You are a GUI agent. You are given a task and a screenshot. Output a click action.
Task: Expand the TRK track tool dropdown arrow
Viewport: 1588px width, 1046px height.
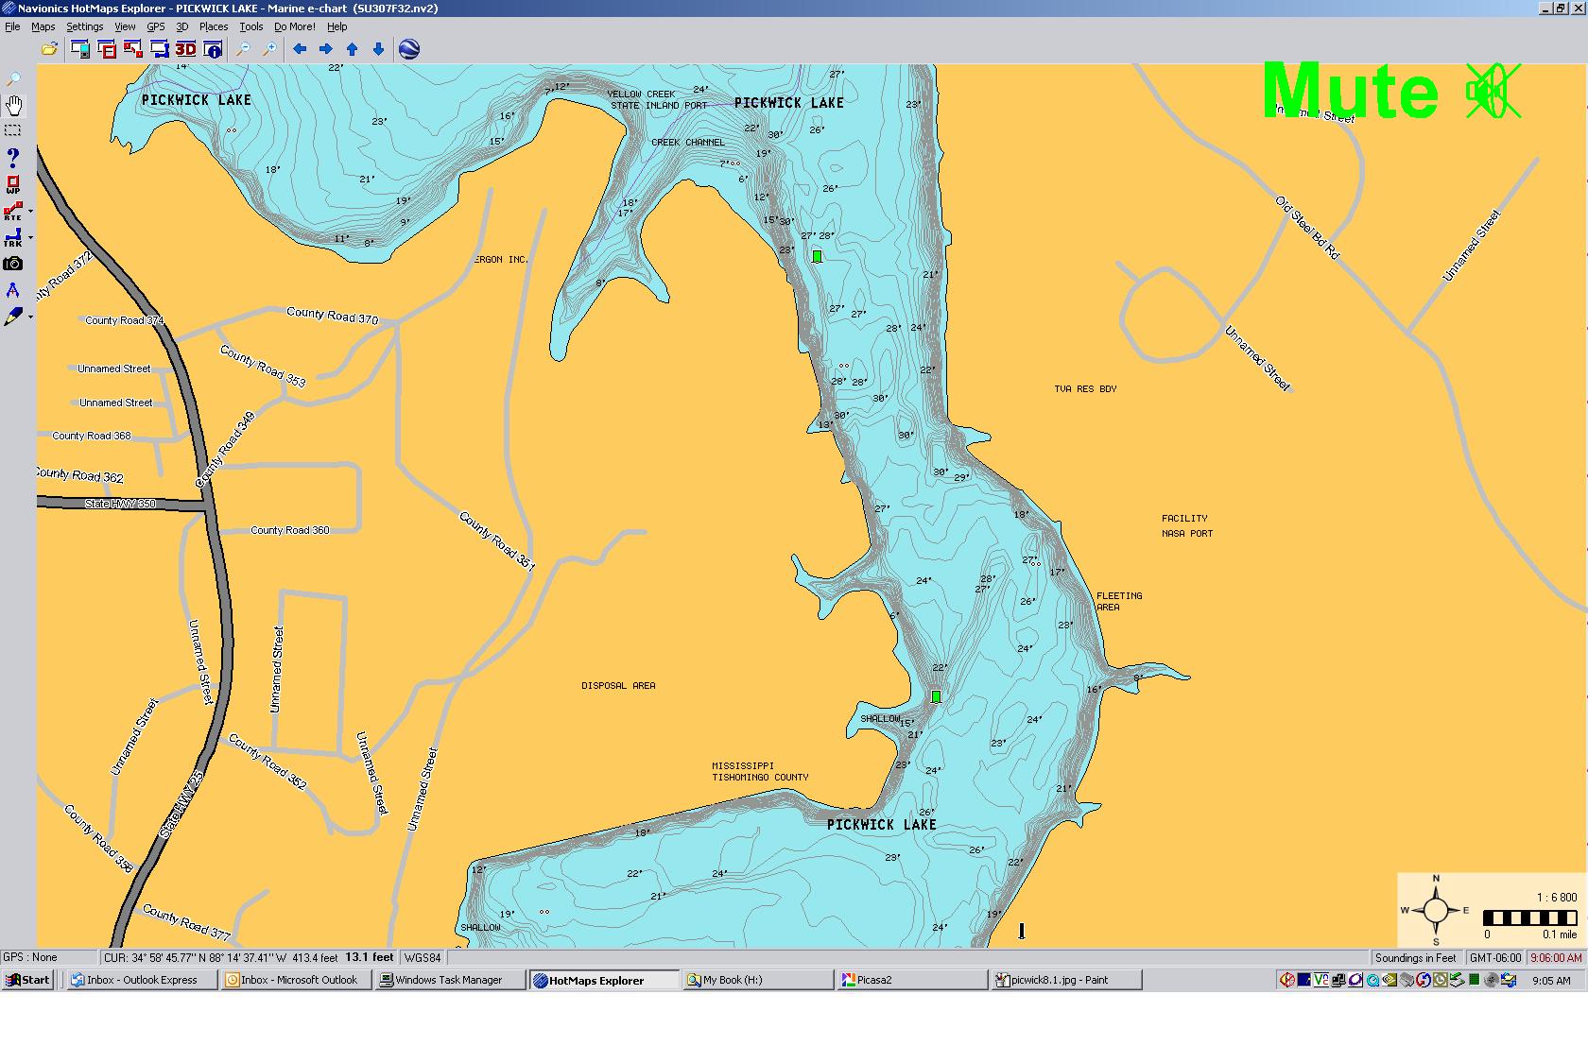(x=31, y=238)
